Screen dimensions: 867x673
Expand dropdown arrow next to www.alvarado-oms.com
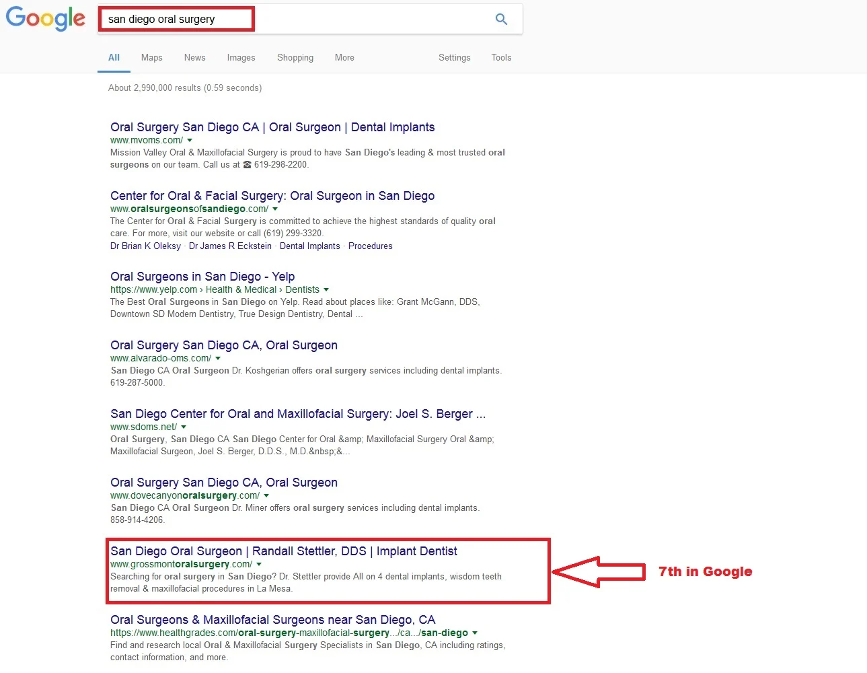tap(218, 359)
